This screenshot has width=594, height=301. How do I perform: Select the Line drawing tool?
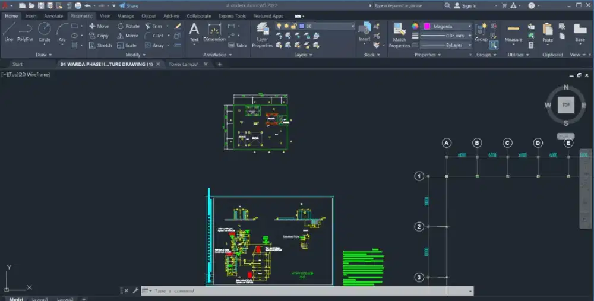[x=8, y=31]
